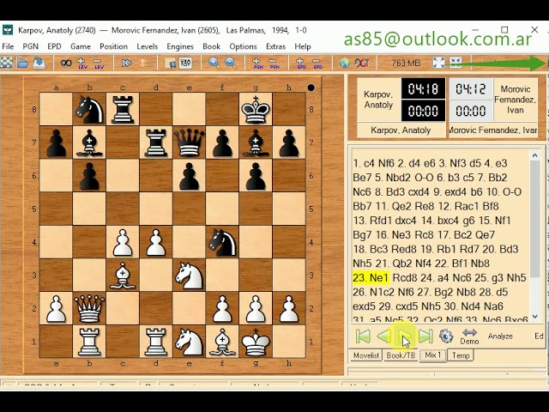Start a new game with the chessboard icon
Screen dimensions: 549x412
[6, 63]
